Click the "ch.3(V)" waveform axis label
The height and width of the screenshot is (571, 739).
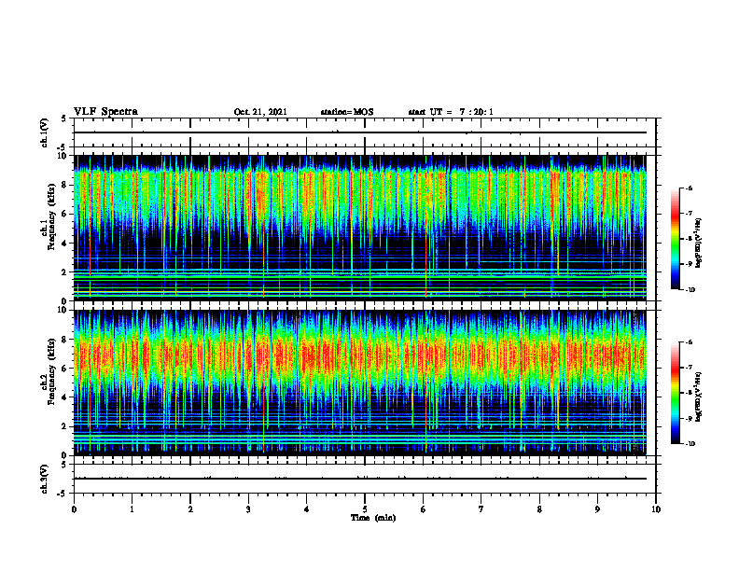44,479
